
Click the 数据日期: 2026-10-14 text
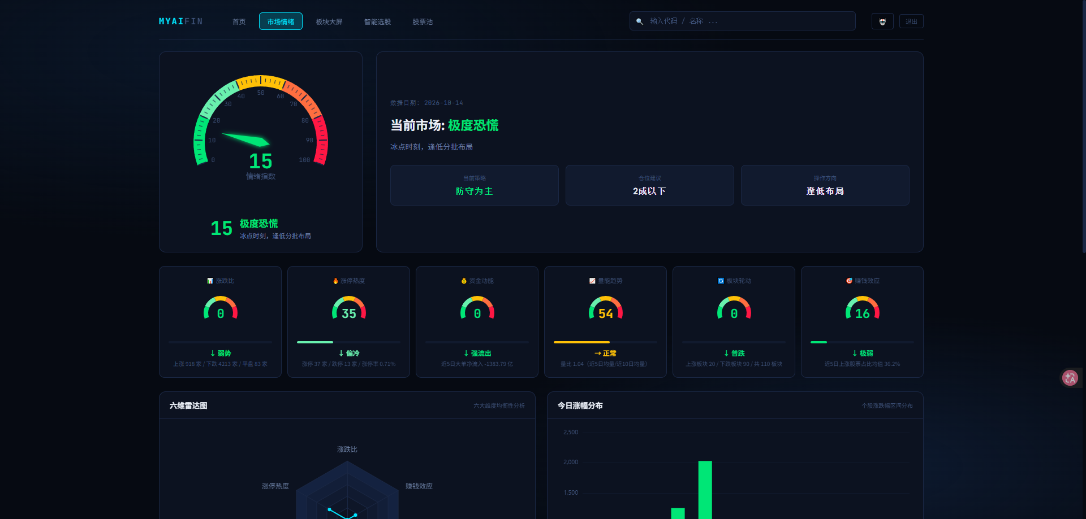[426, 103]
